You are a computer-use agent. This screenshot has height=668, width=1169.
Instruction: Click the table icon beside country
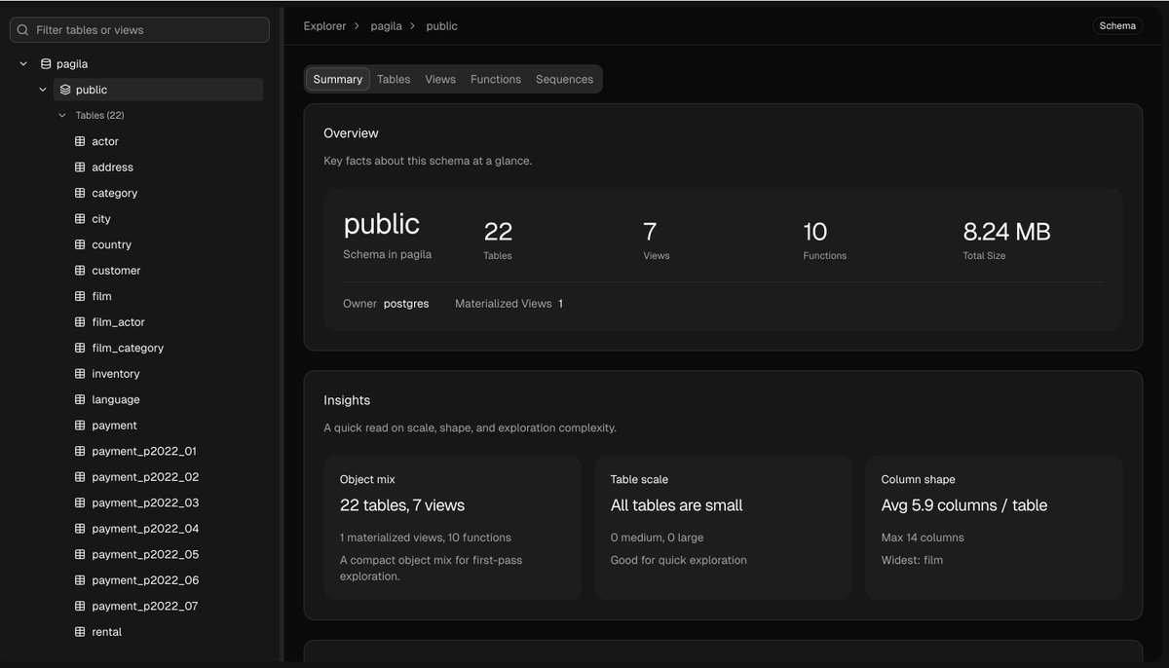[80, 244]
